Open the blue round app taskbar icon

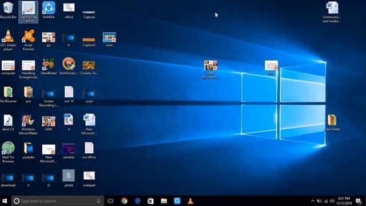[x=177, y=201]
